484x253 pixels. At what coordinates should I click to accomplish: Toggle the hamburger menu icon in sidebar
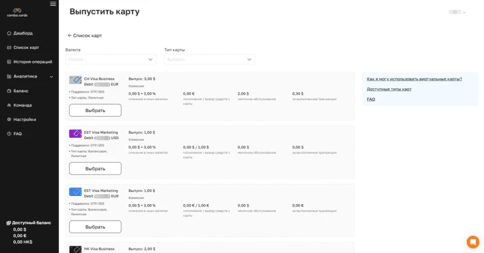[53, 4]
